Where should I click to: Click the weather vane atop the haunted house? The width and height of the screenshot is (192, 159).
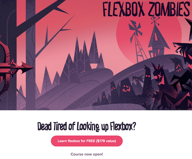155,20
